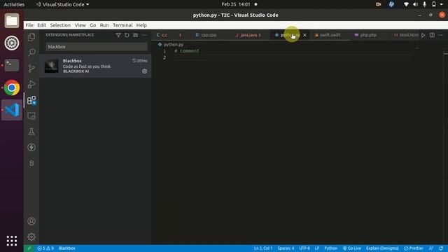Screen dimensions: 448x252
Task: Open the Run and Debug view
Action: (x=31, y=84)
